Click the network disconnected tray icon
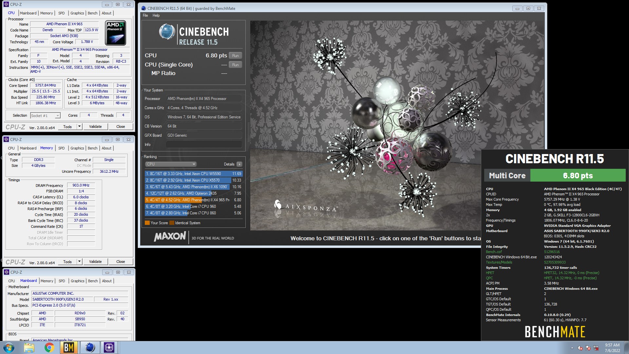Image resolution: width=629 pixels, height=354 pixels. click(x=596, y=348)
